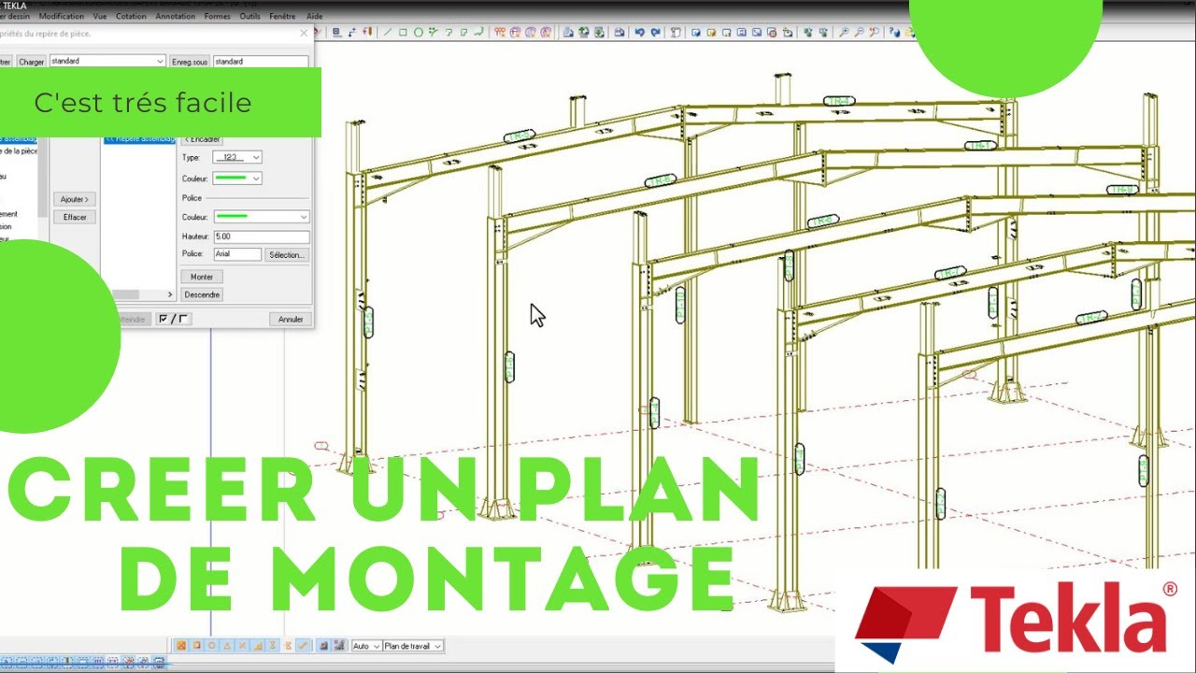Viewport: 1196px width, 673px height.
Task: Click the Charger button
Action: click(31, 61)
